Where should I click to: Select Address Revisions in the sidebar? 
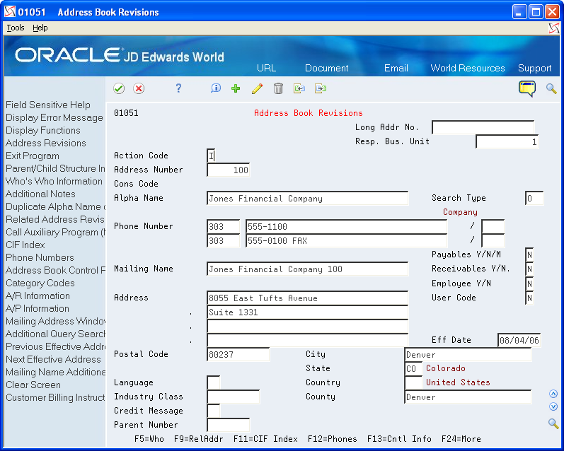point(46,143)
